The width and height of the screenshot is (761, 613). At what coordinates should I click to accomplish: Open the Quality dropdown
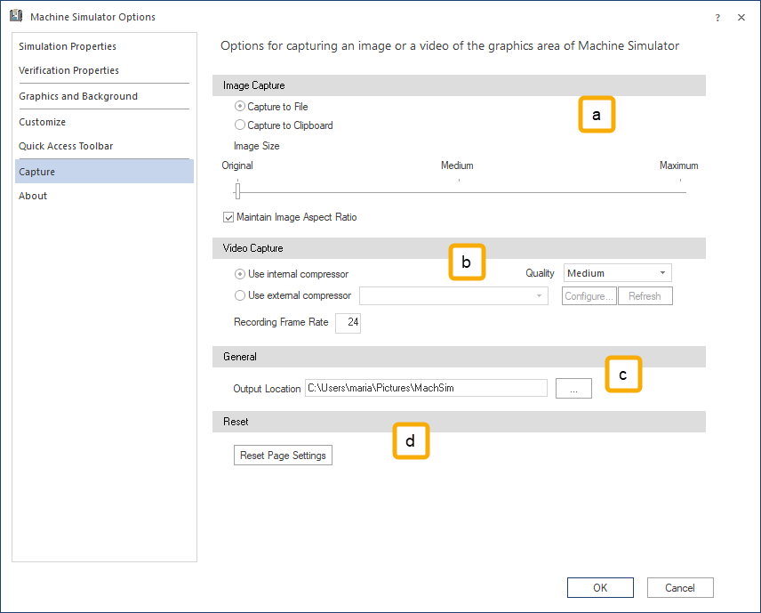[x=618, y=273]
